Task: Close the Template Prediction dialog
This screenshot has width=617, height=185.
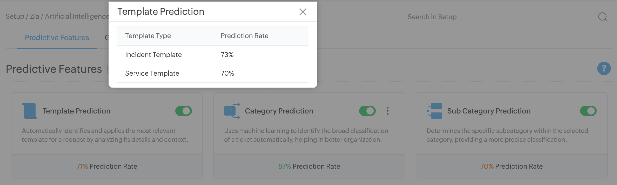Action: coord(303,12)
